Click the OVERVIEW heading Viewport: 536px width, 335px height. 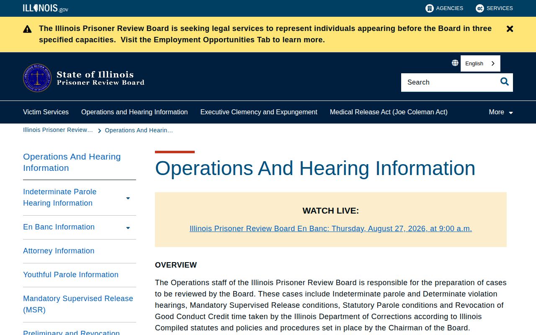tap(176, 265)
